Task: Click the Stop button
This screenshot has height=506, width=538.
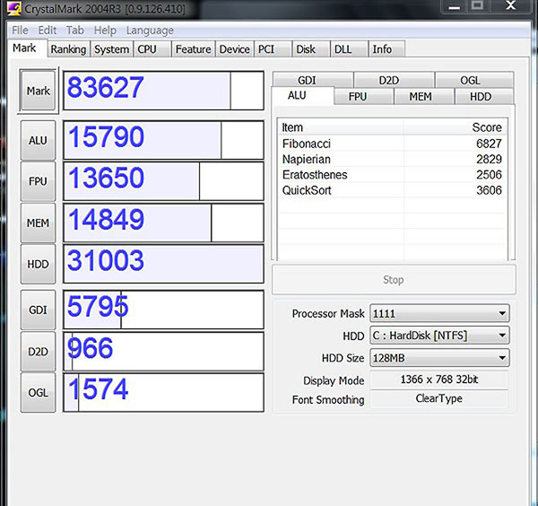Action: 394,279
